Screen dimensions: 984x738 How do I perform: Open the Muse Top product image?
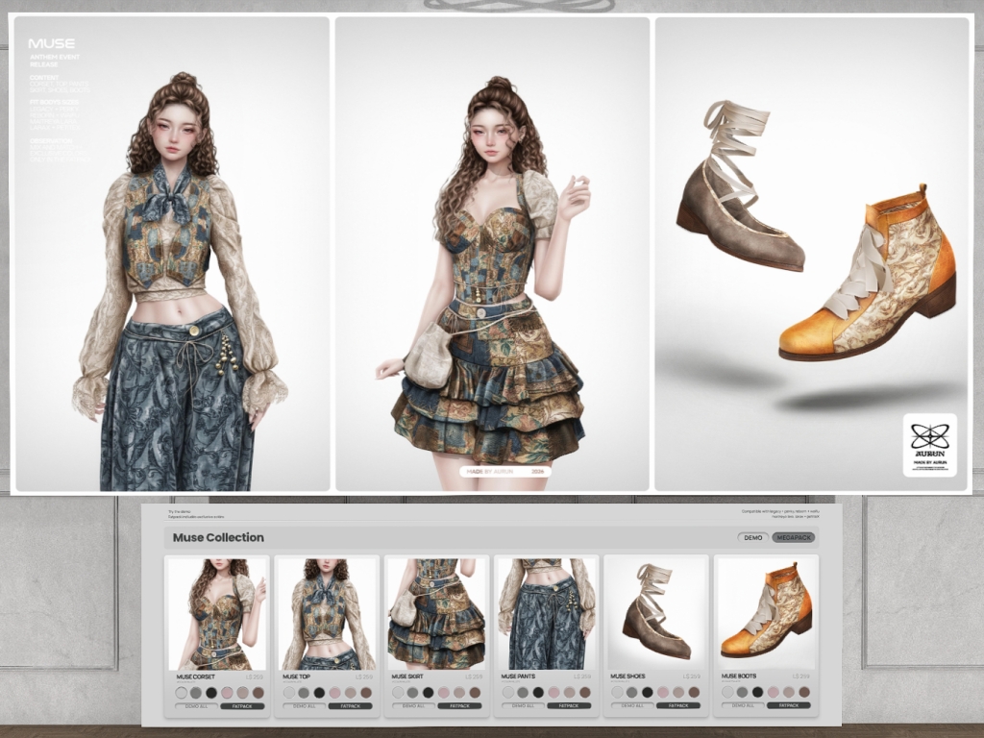coord(327,613)
